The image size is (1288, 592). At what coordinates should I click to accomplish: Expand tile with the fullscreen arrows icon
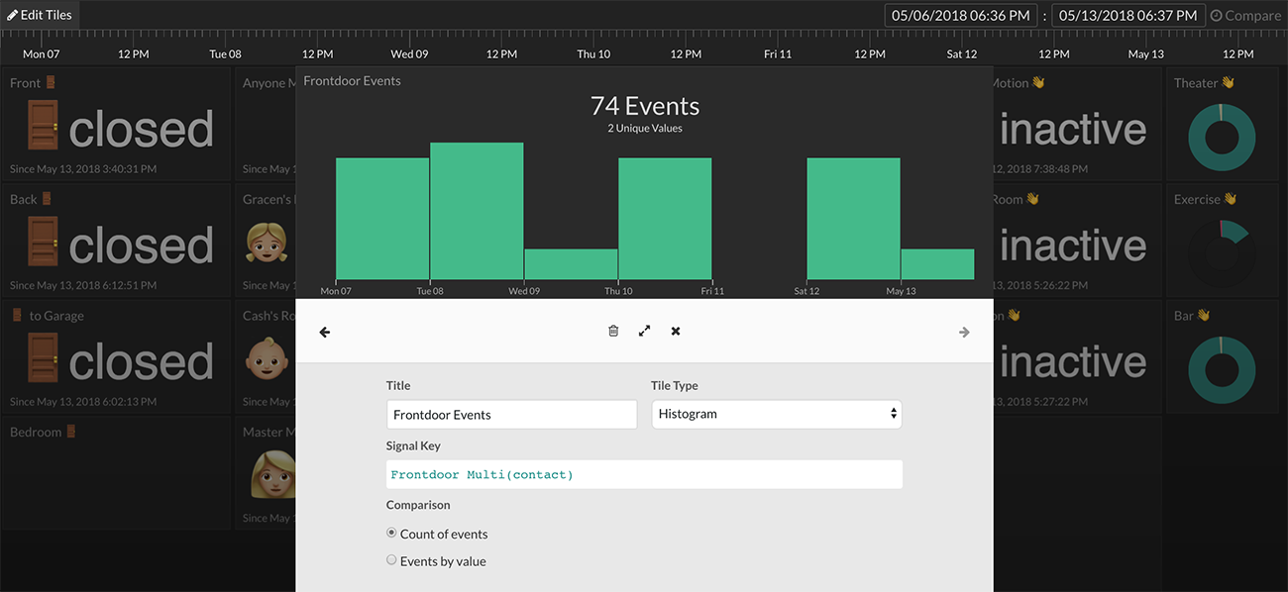click(644, 331)
